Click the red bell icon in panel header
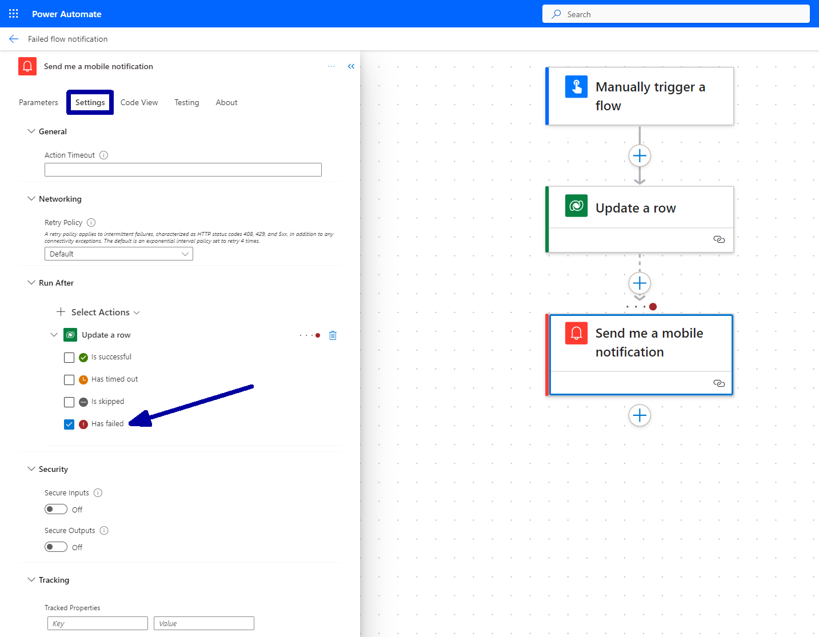This screenshot has height=637, width=819. pyautogui.click(x=27, y=66)
